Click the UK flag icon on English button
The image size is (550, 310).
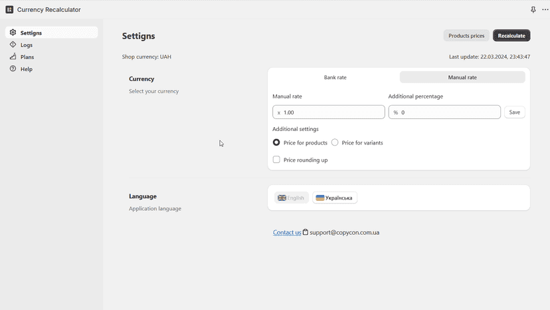pos(282,198)
